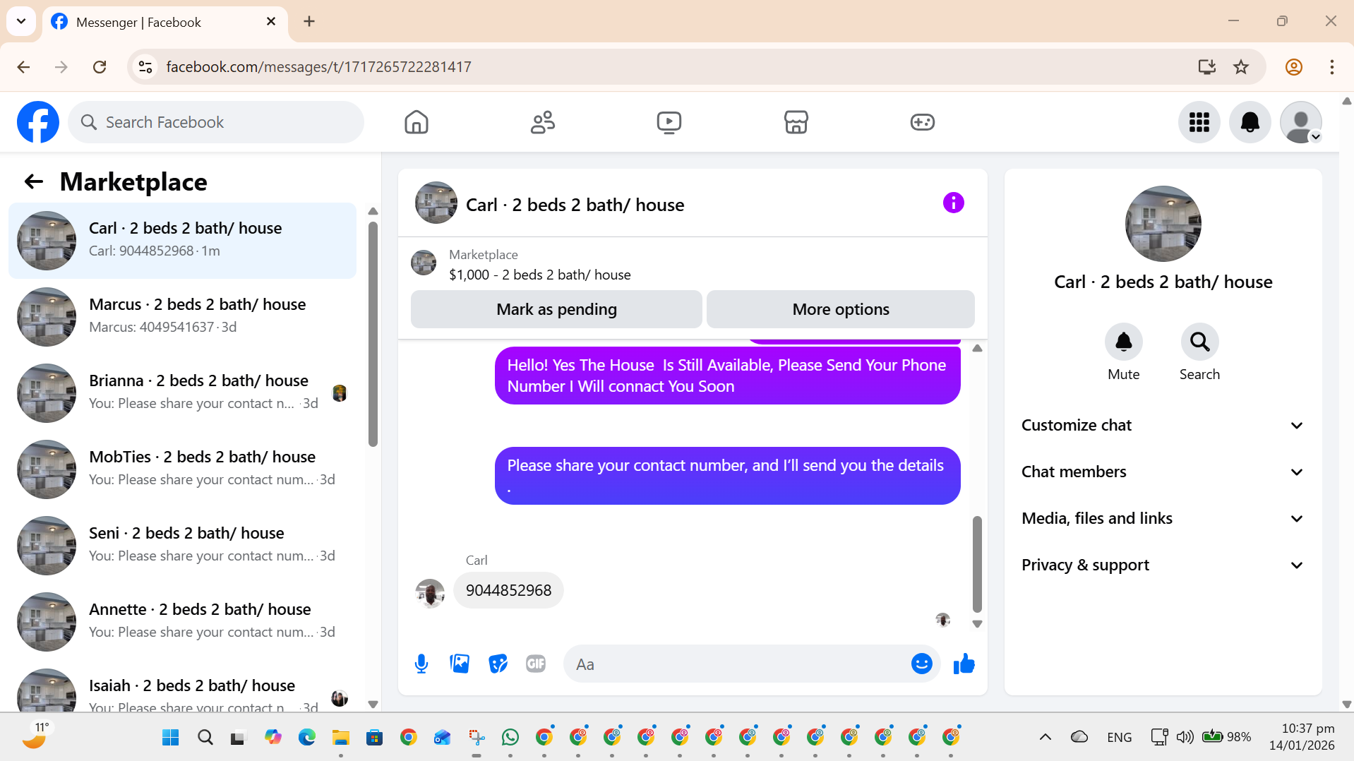
Task: View site information icon in address bar
Action: [x=145, y=66]
